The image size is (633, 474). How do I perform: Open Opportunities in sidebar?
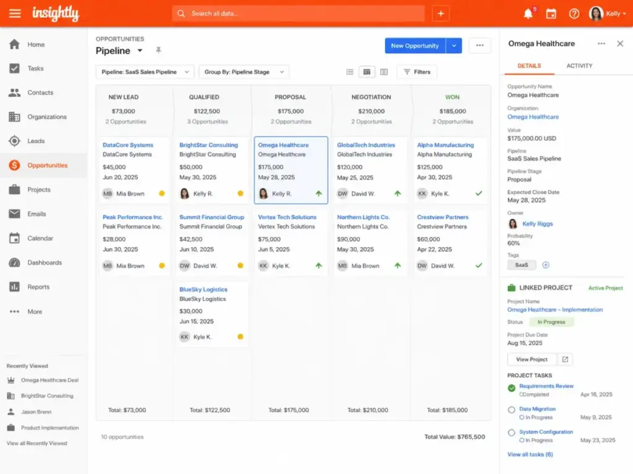pyautogui.click(x=44, y=165)
